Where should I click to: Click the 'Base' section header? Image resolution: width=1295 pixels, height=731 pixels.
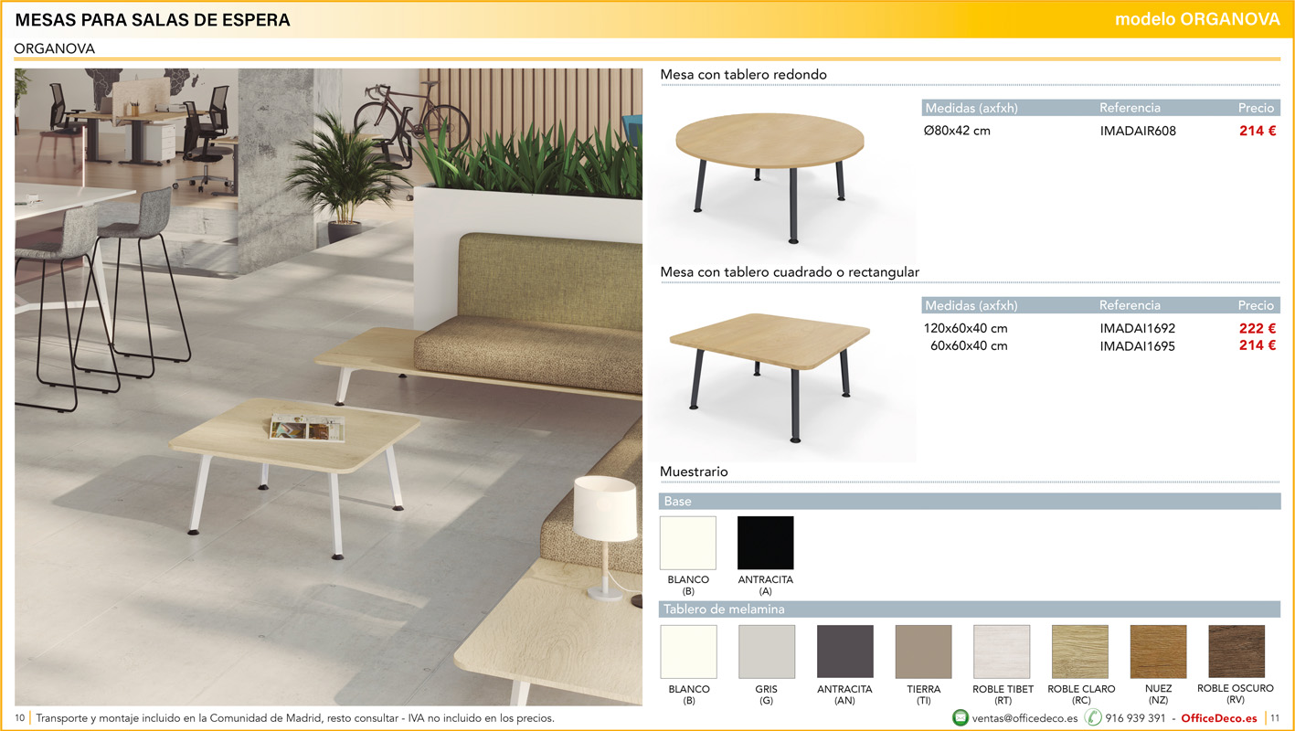pyautogui.click(x=970, y=502)
